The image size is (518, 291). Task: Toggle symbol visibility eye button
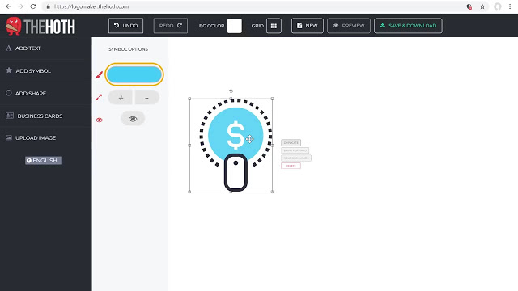coord(133,119)
